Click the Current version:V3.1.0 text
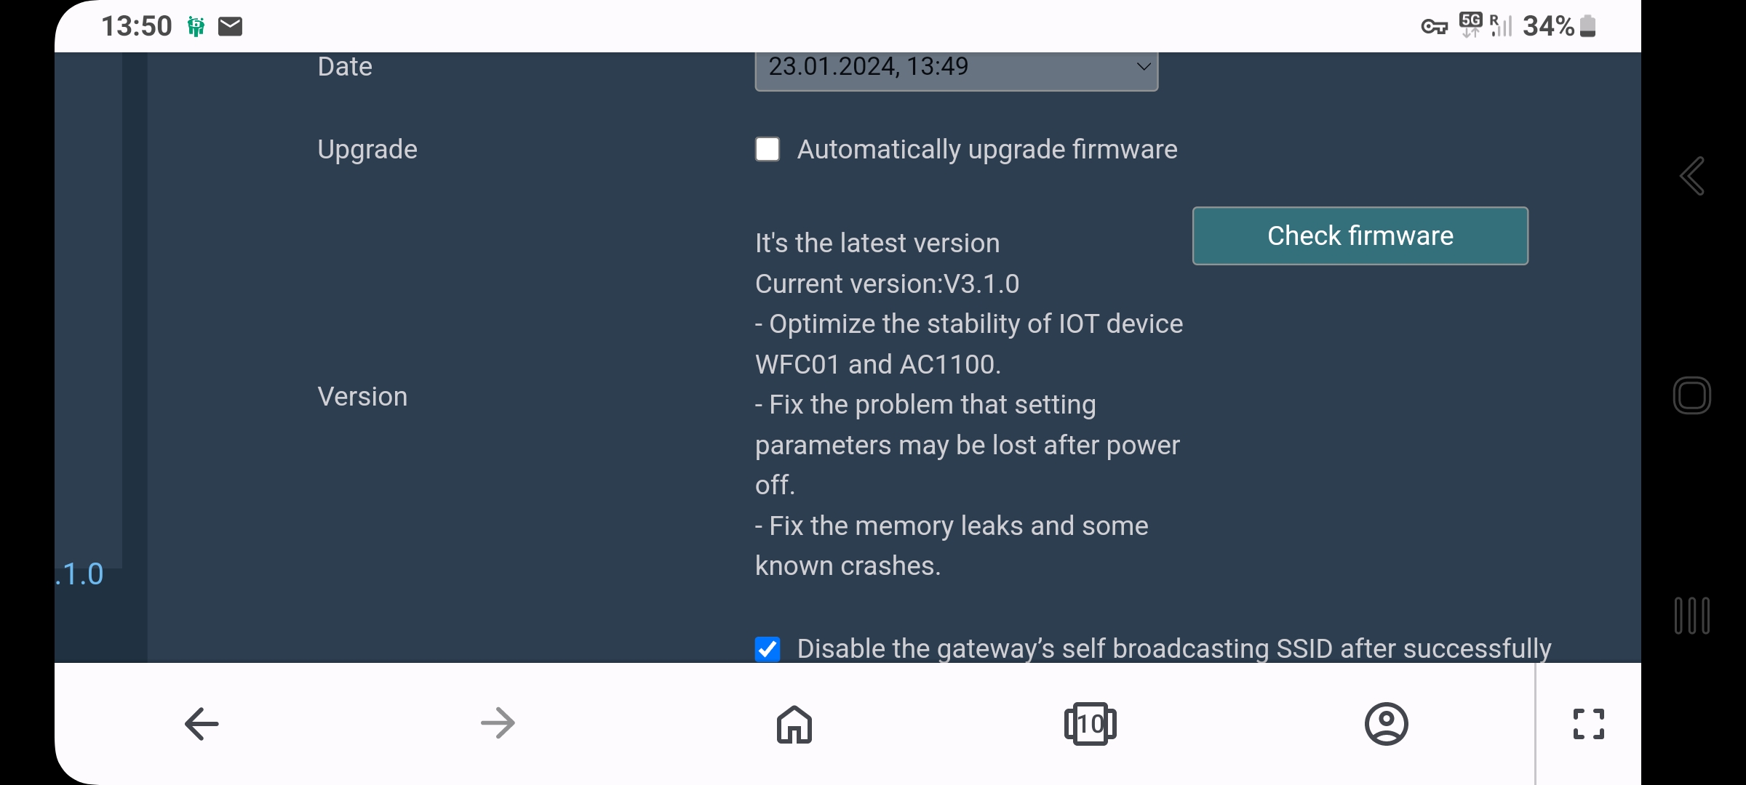Viewport: 1746px width, 785px height. tap(888, 283)
